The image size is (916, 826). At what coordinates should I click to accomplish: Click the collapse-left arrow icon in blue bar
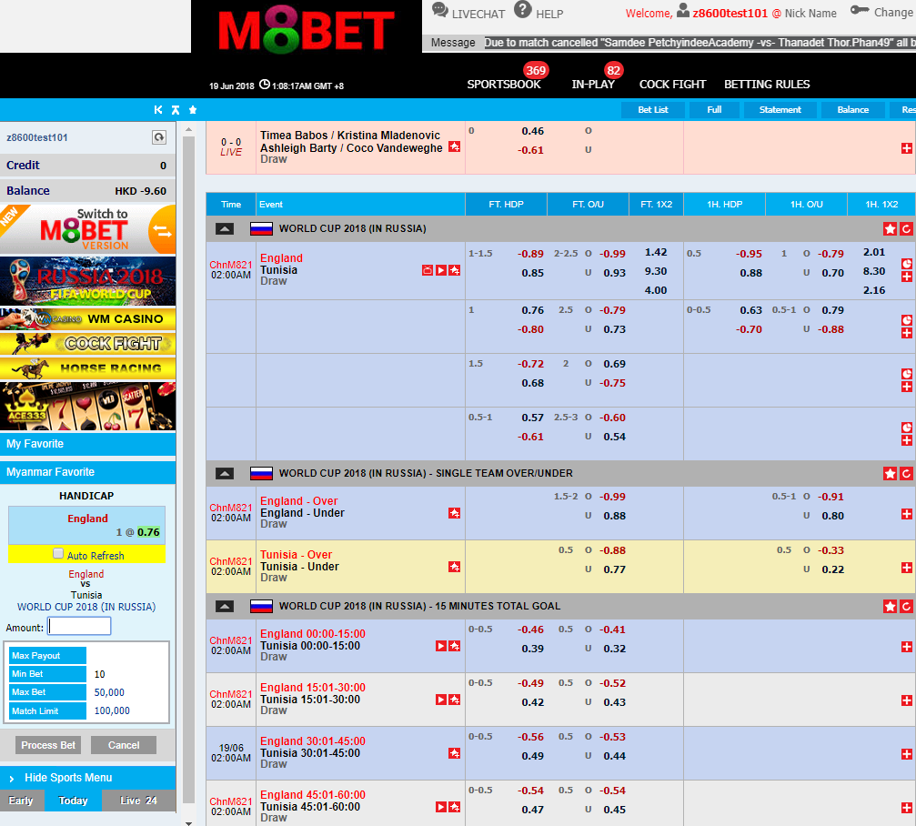pyautogui.click(x=157, y=110)
